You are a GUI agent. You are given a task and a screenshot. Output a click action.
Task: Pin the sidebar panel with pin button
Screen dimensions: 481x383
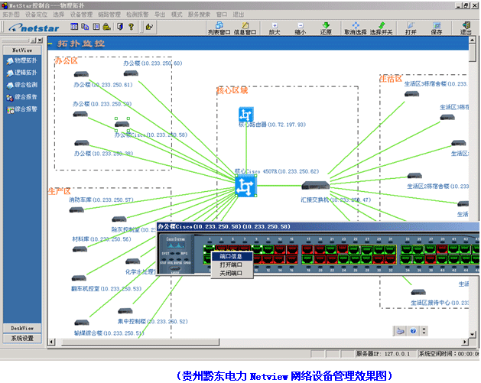tap(34, 41)
